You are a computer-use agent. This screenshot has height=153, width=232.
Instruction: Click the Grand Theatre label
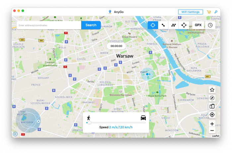click(x=129, y=37)
